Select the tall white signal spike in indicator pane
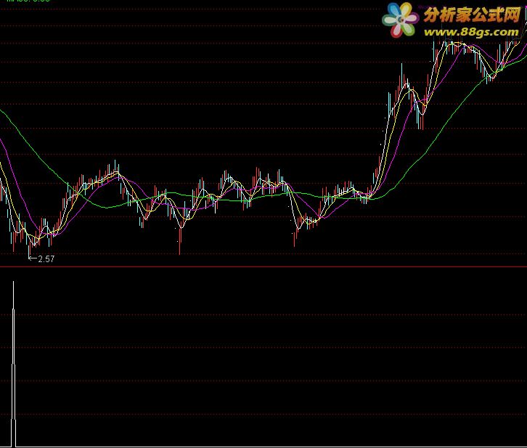The image size is (527, 448). click(x=14, y=364)
